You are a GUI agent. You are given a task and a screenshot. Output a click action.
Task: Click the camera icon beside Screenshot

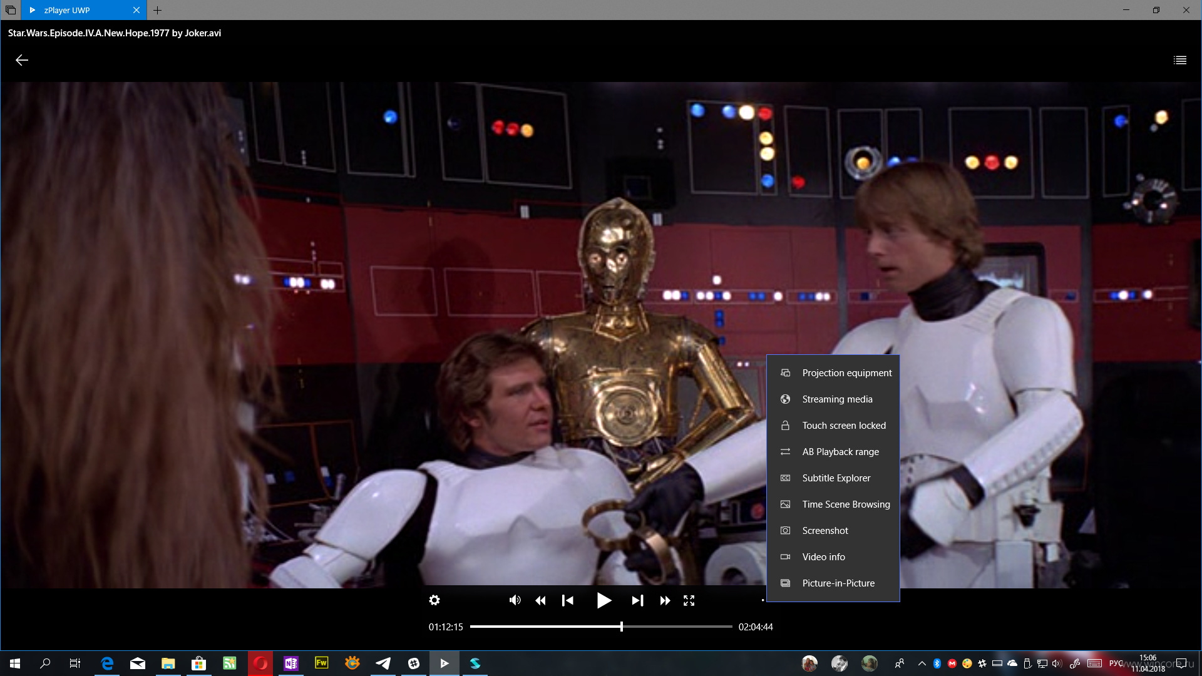coord(785,530)
